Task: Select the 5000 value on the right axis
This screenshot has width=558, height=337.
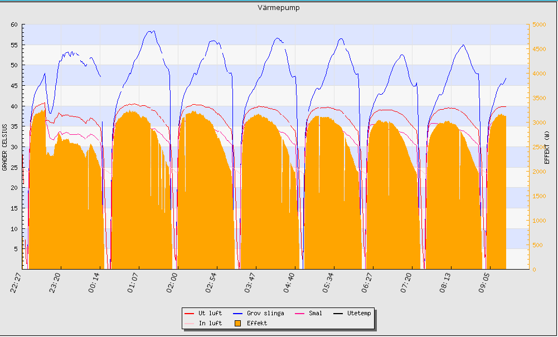Action: 539,25
